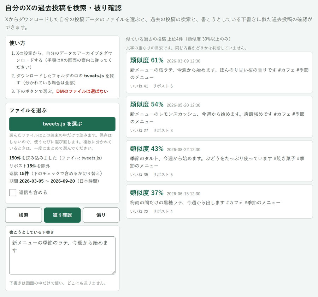Image resolution: width=318 pixels, height=297 pixels.
Task: Click the '類似度 43%' heading
Action: [x=147, y=149]
